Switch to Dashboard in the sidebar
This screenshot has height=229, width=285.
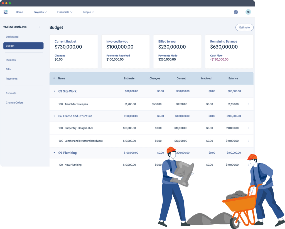(12, 37)
